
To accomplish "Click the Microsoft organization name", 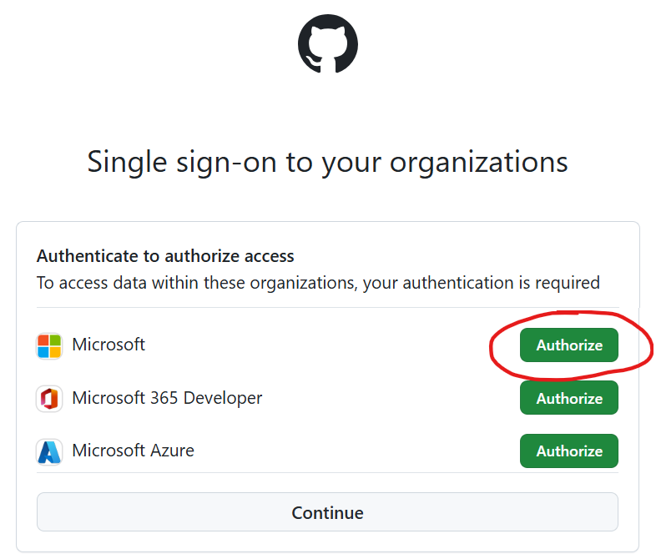I will pyautogui.click(x=108, y=345).
